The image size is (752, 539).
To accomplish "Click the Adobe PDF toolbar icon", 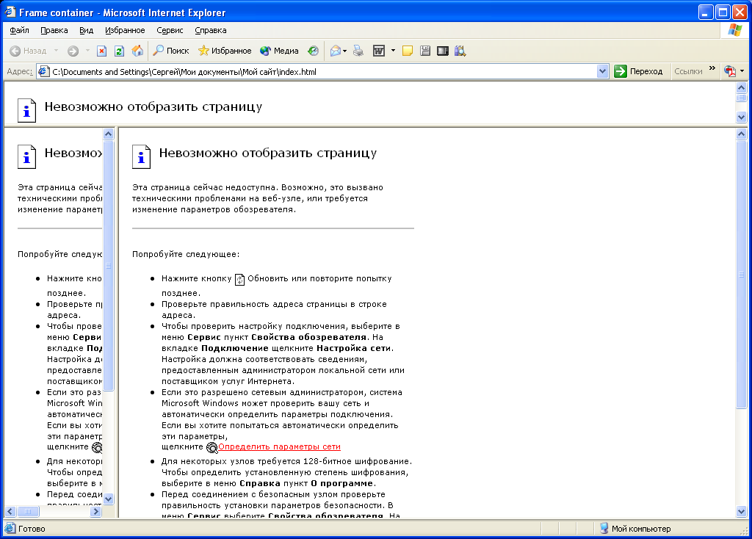I will (x=730, y=71).
